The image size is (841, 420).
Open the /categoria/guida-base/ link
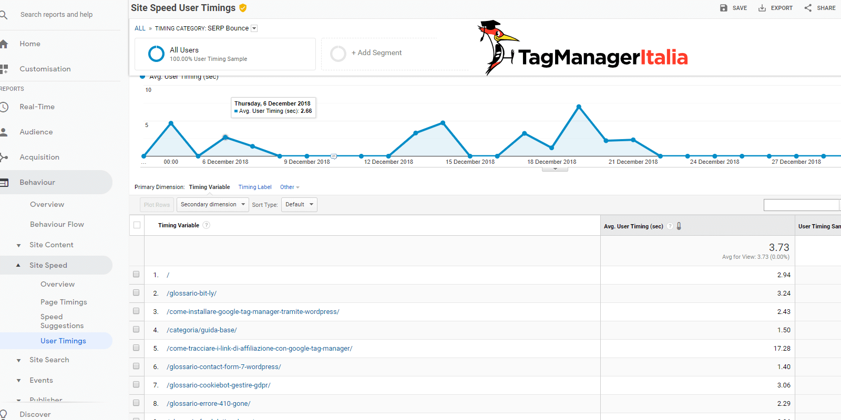click(x=202, y=330)
